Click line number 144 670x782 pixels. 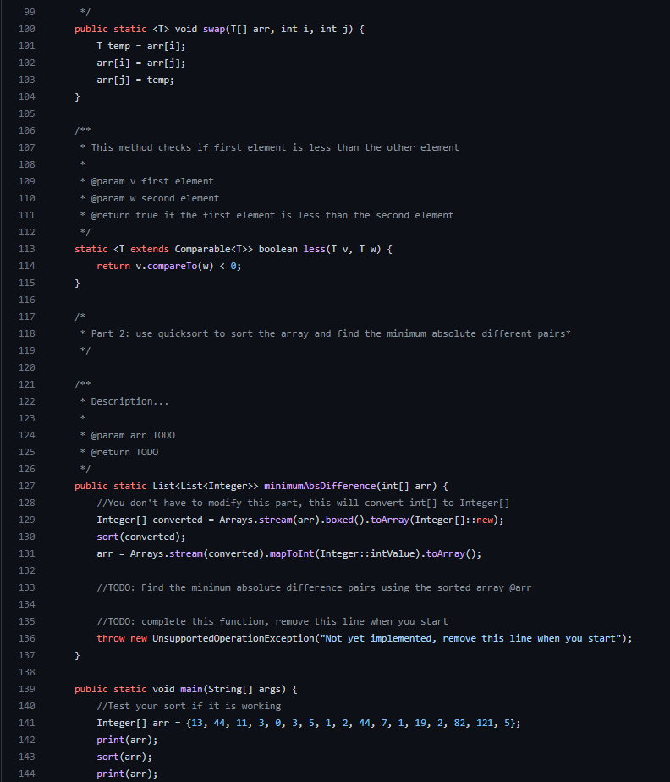click(27, 774)
